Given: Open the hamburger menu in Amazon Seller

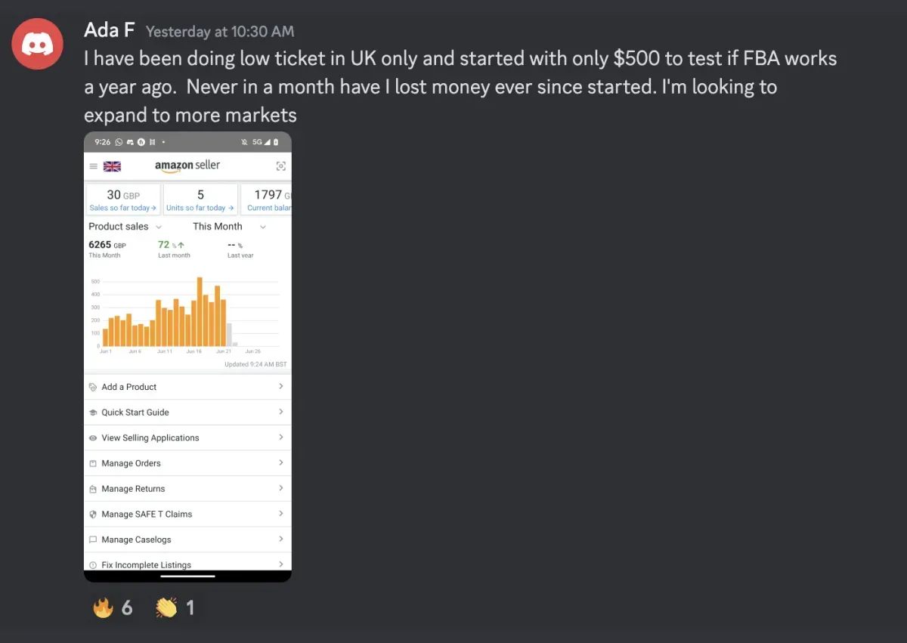Looking at the screenshot, I should (94, 166).
